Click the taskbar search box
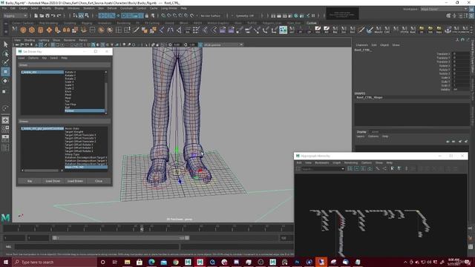Image resolution: width=475 pixels, height=267 pixels. click(54, 262)
